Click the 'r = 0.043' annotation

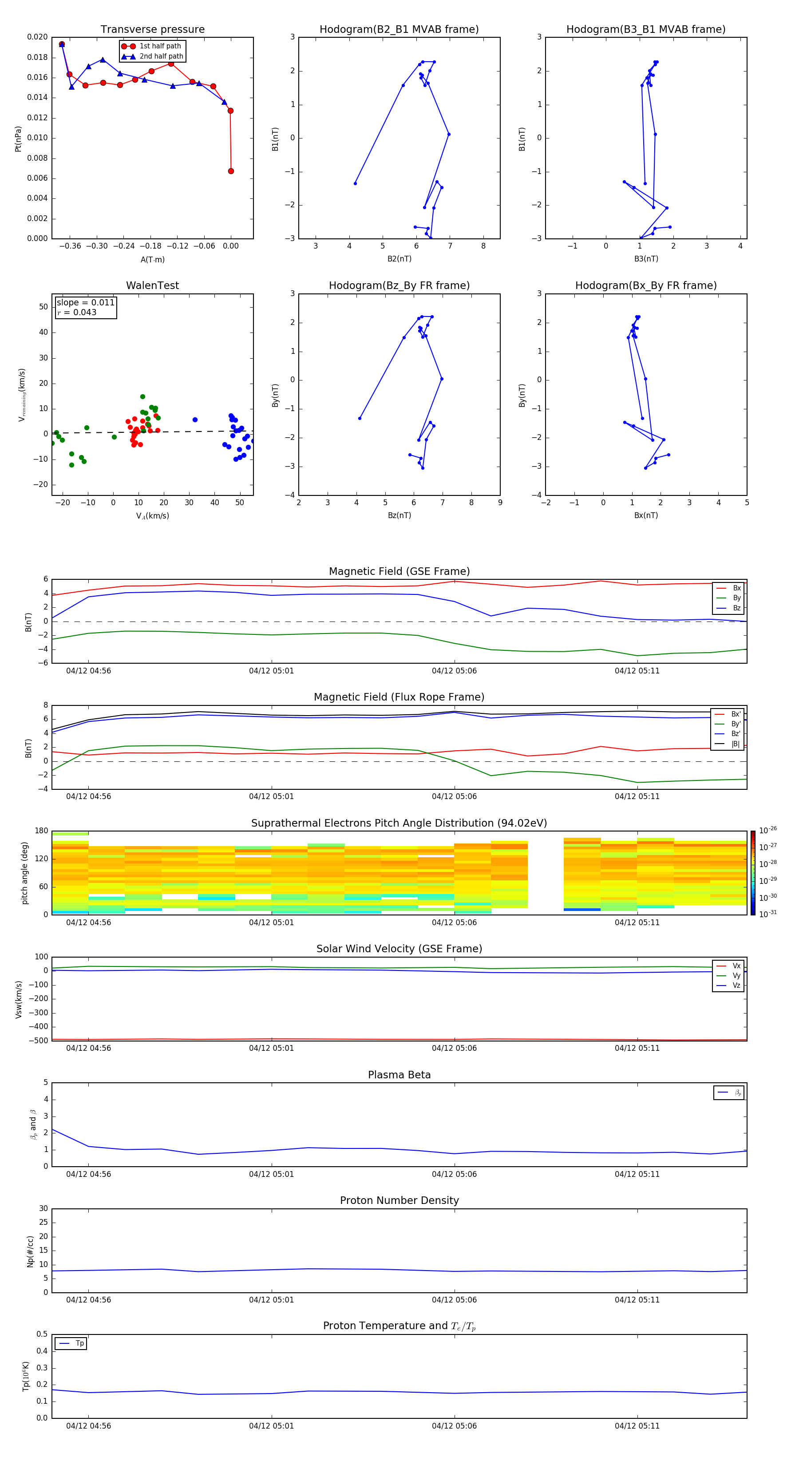(x=77, y=312)
